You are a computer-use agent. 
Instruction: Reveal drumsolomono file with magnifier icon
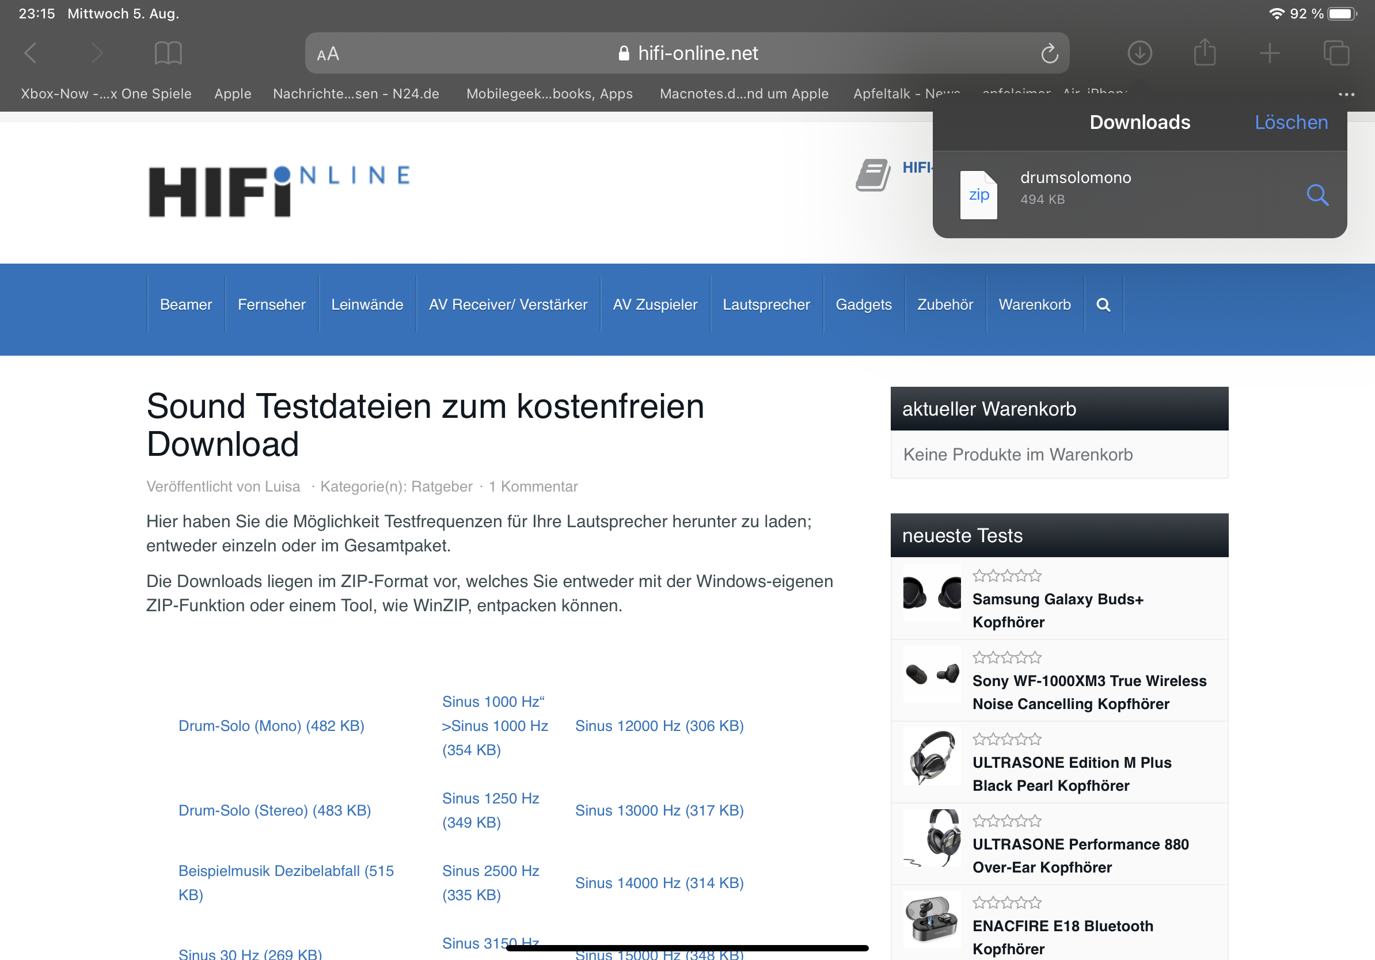click(1317, 195)
